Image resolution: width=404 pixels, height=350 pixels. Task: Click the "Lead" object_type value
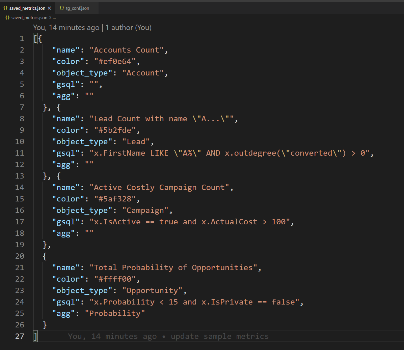pyautogui.click(x=136, y=141)
